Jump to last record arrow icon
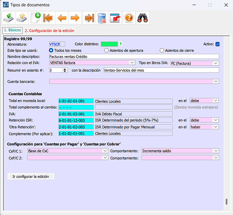This screenshot has height=215, width=233. [89, 18]
